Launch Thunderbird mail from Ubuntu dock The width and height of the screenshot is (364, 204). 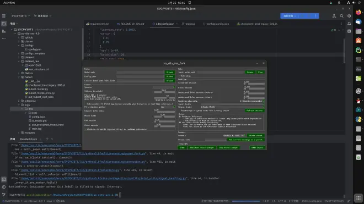[x=358, y=21]
